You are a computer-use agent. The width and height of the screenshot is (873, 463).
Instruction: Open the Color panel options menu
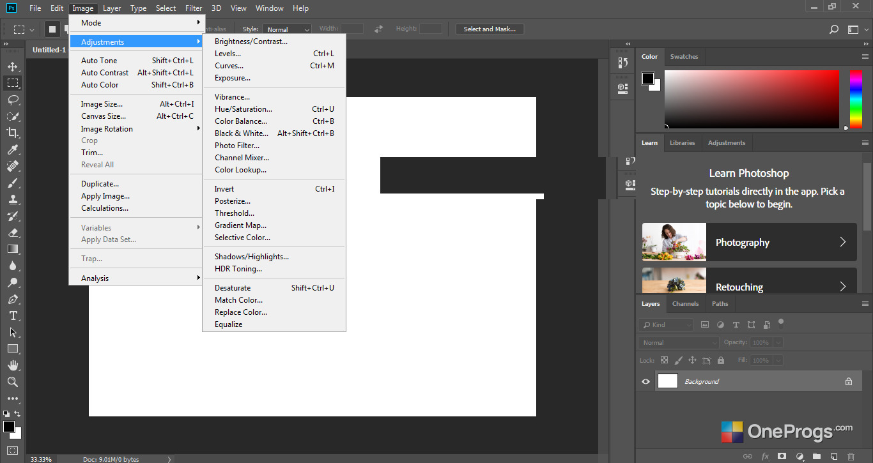click(x=865, y=57)
